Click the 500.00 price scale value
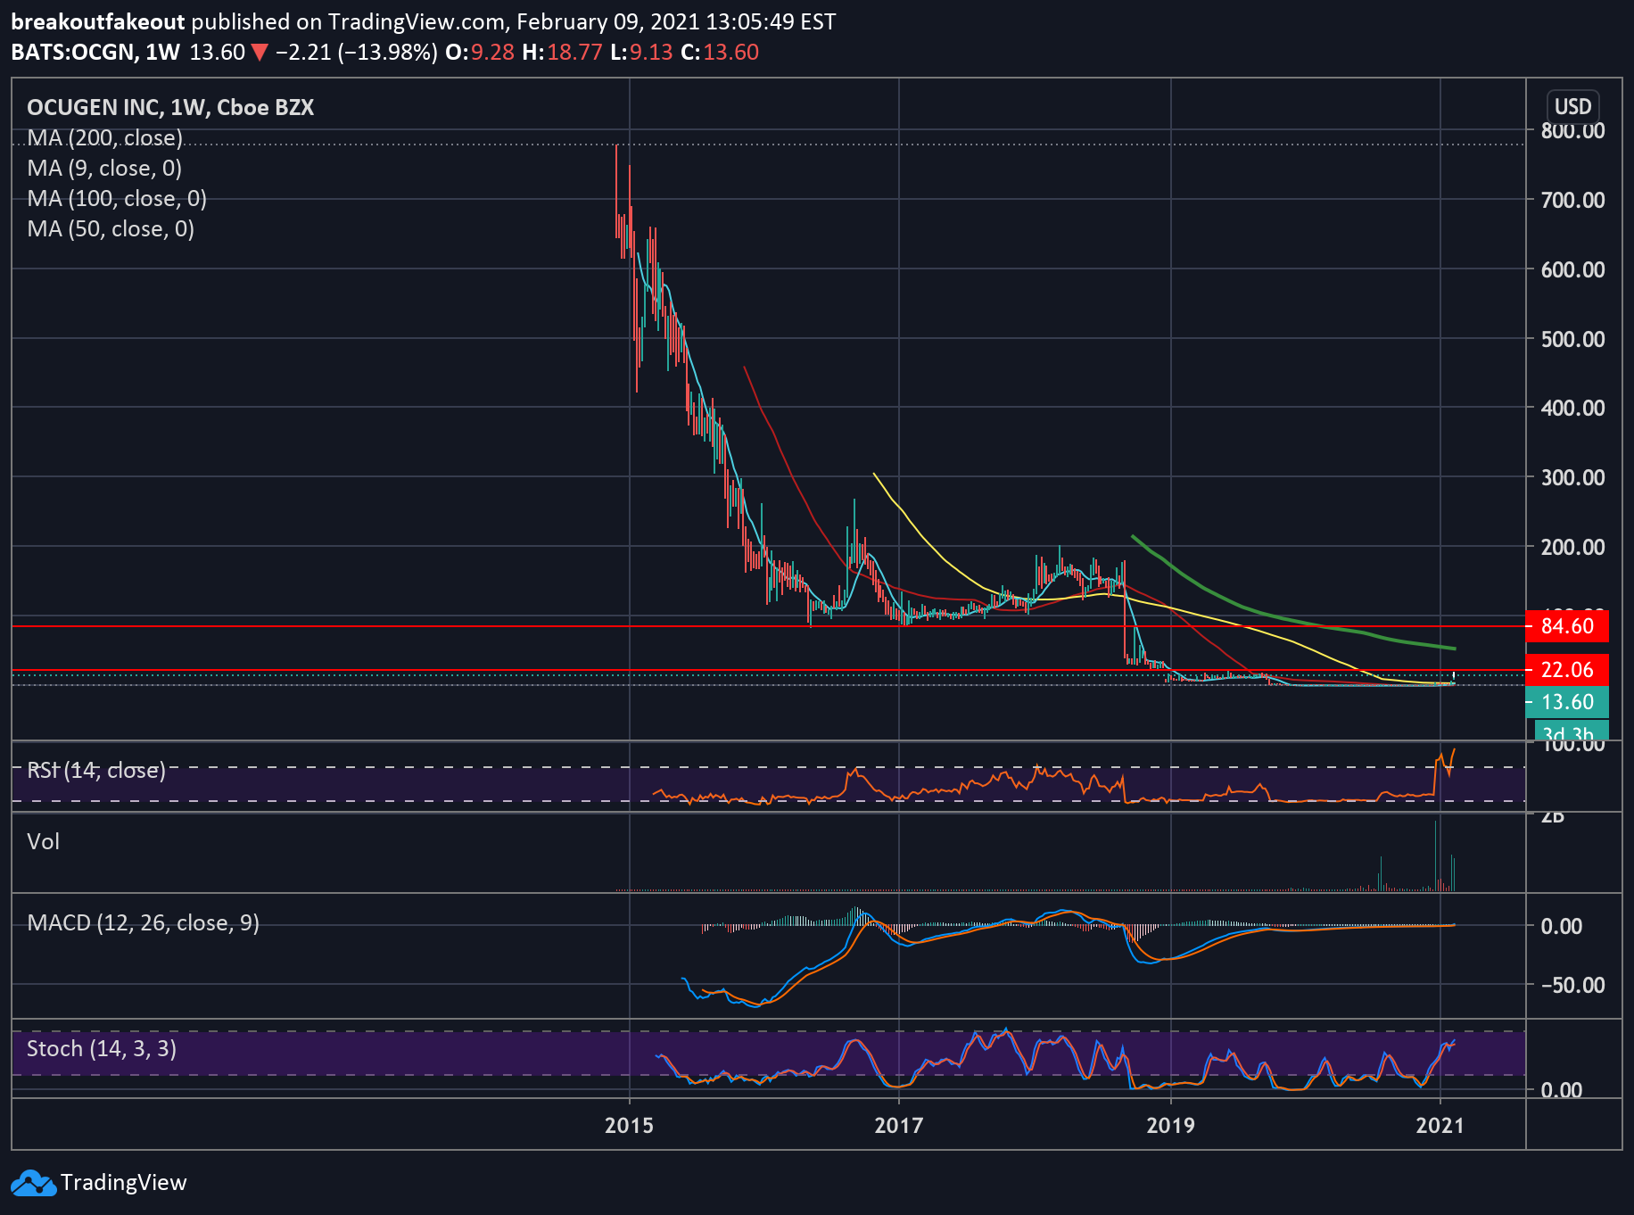 click(x=1572, y=339)
